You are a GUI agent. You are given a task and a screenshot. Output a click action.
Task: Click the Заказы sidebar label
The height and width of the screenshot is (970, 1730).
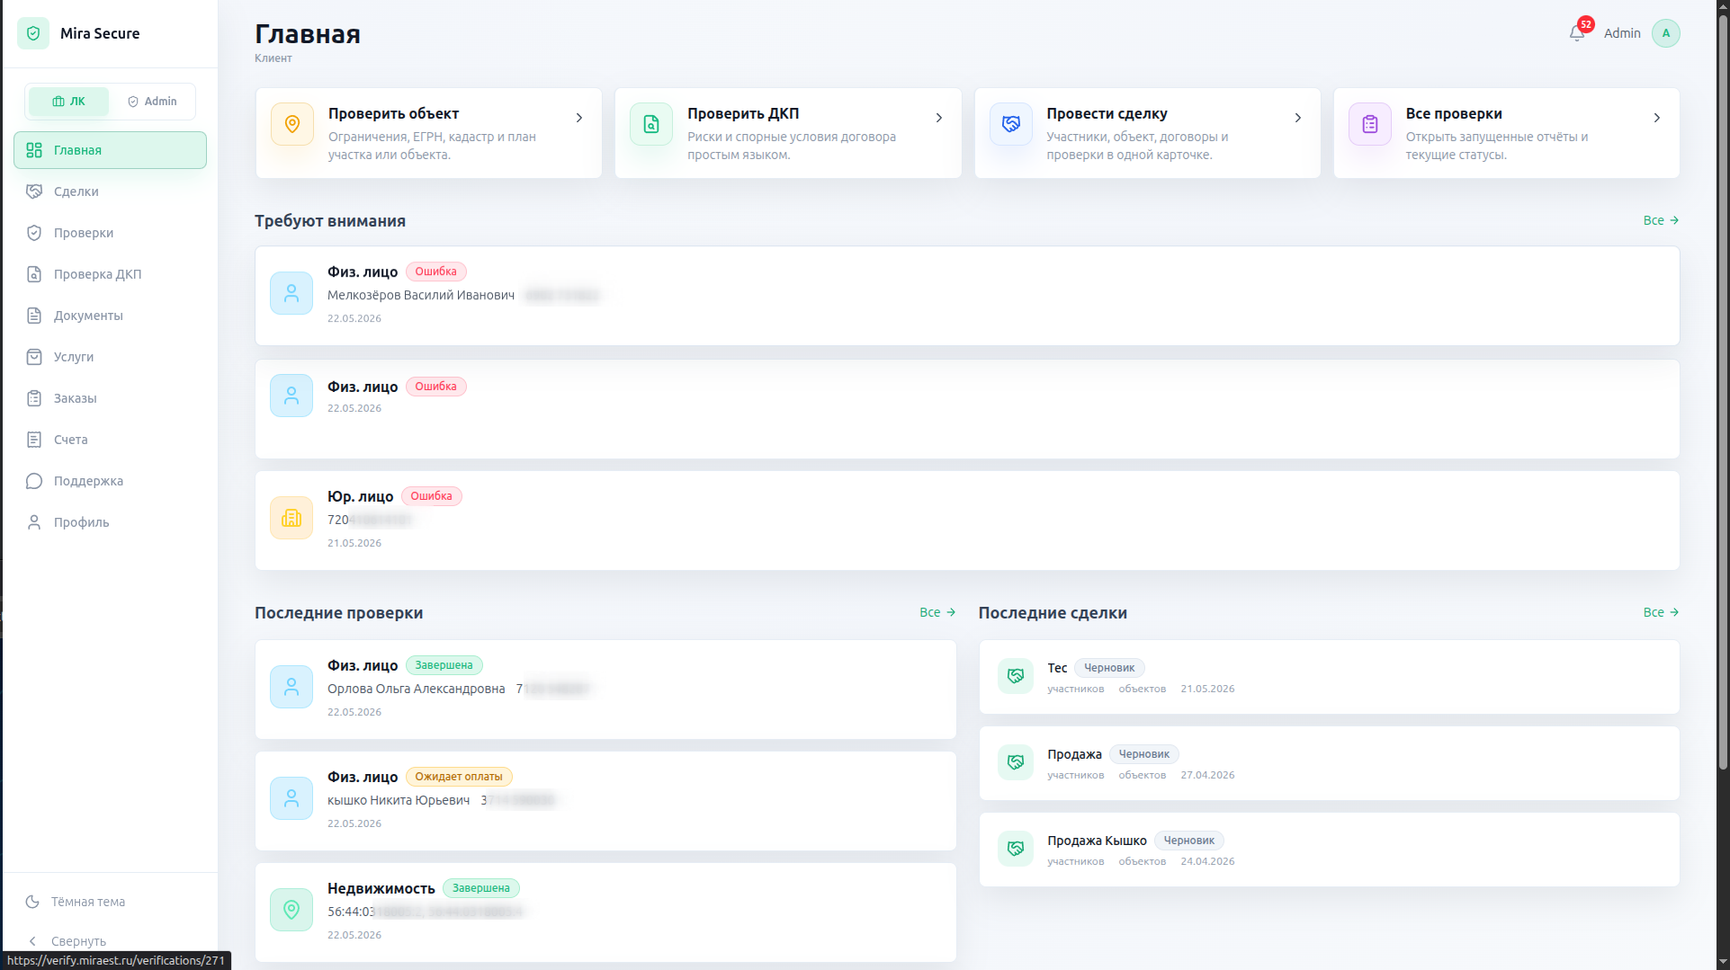click(x=76, y=398)
